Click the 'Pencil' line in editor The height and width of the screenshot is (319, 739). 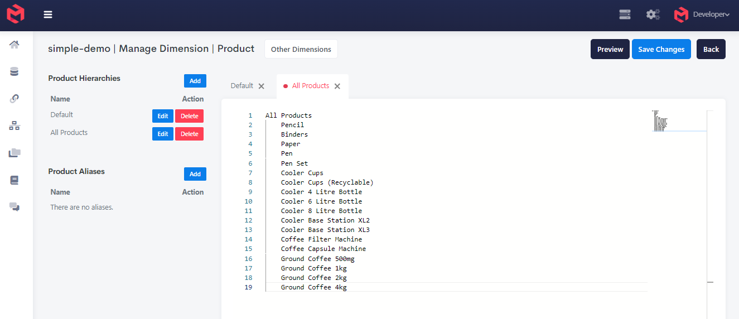[293, 125]
